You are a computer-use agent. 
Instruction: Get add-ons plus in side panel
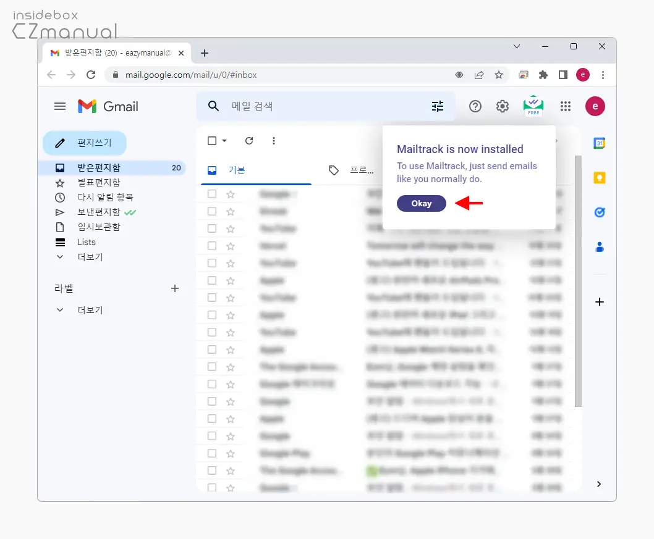pos(600,302)
